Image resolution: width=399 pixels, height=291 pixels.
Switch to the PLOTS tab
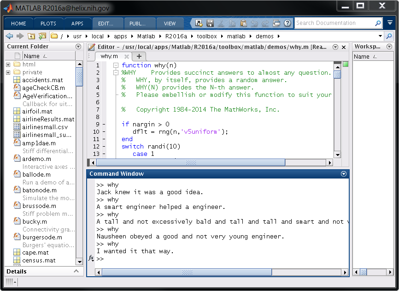tap(48, 24)
